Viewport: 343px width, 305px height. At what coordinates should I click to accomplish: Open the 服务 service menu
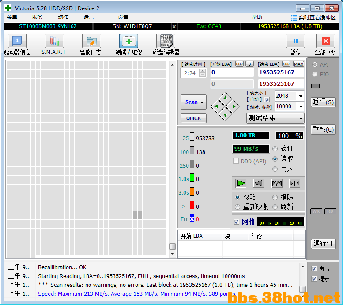click(x=37, y=17)
